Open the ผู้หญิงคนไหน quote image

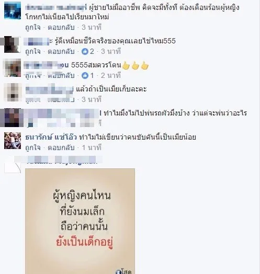pyautogui.click(x=80, y=221)
